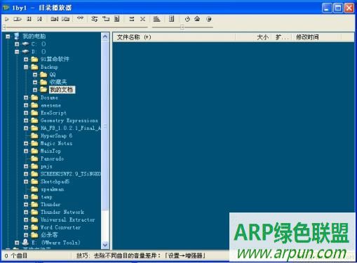Viewport: 357px width, 263px height.
Task: Click the playlist lines toolbar icon
Action: coord(156,19)
